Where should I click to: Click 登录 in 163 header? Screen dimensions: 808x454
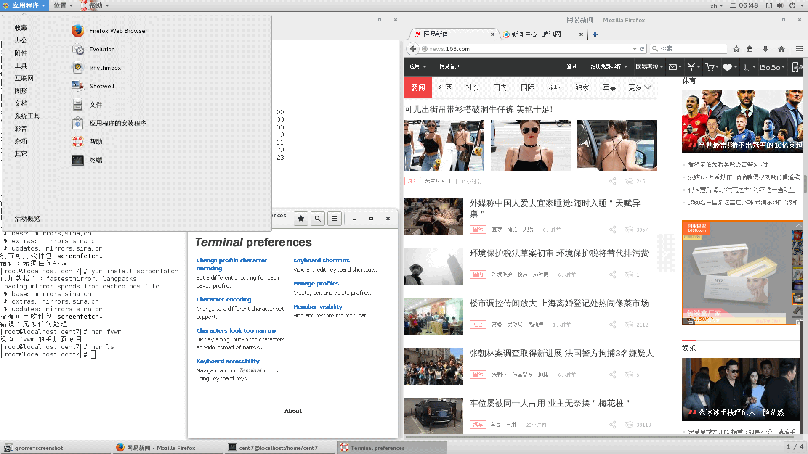[x=571, y=66]
